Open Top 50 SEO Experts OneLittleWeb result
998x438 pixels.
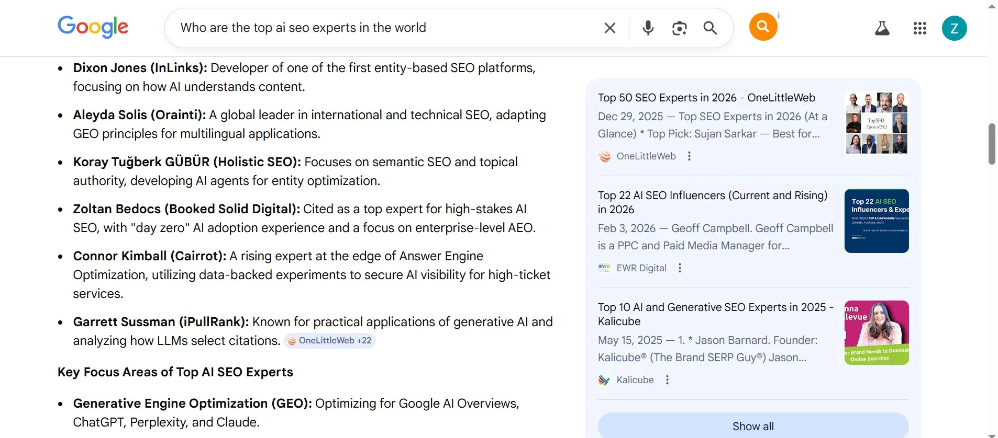[x=706, y=98]
